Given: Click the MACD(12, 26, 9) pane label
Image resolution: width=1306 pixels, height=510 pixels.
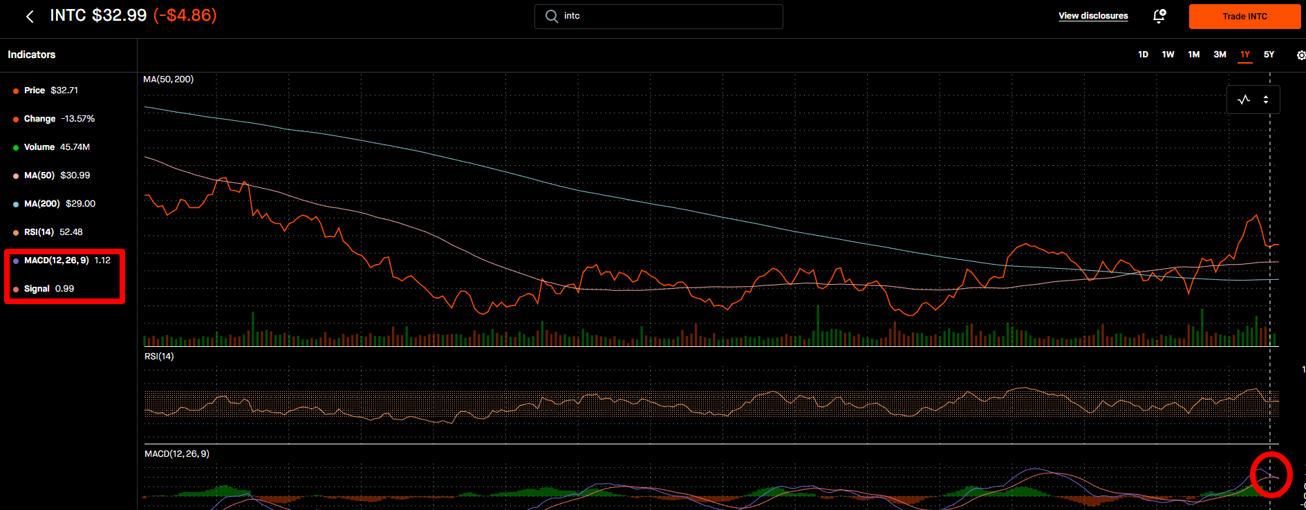Looking at the screenshot, I should click(177, 454).
